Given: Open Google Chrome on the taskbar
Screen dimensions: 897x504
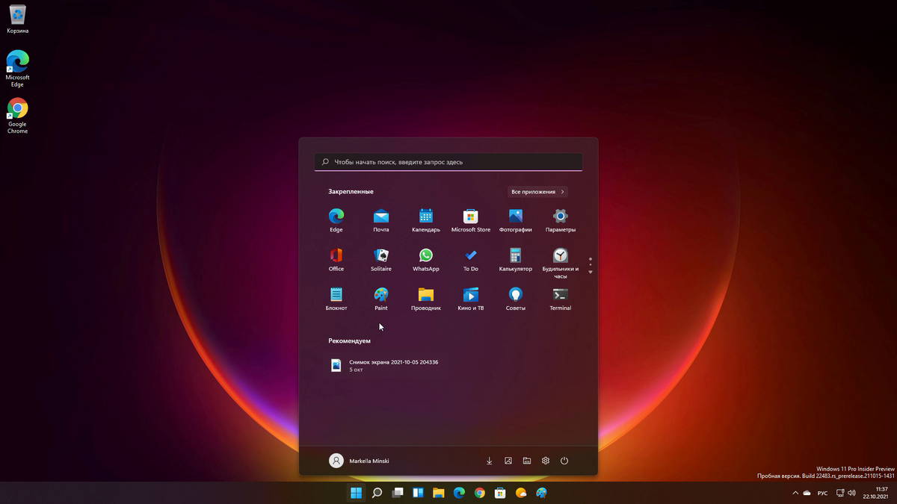Looking at the screenshot, I should click(480, 493).
